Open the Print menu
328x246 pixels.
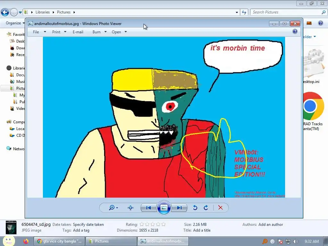(x=56, y=32)
